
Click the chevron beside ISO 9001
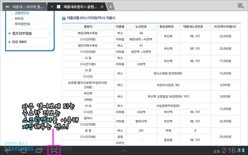tap(50, 42)
